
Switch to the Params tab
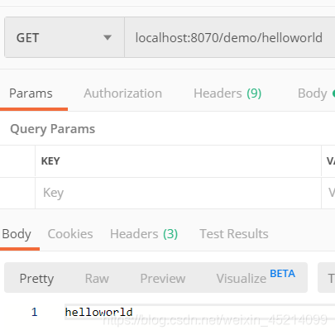[31, 93]
